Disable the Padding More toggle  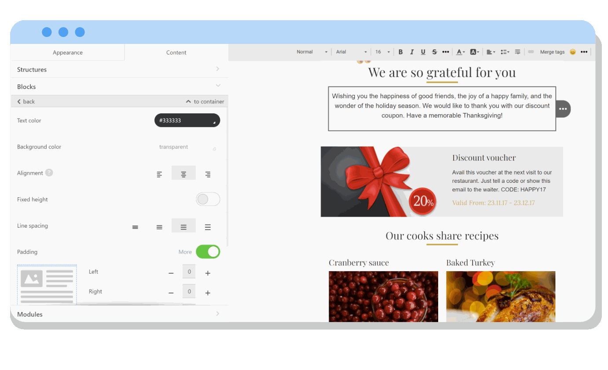point(208,252)
